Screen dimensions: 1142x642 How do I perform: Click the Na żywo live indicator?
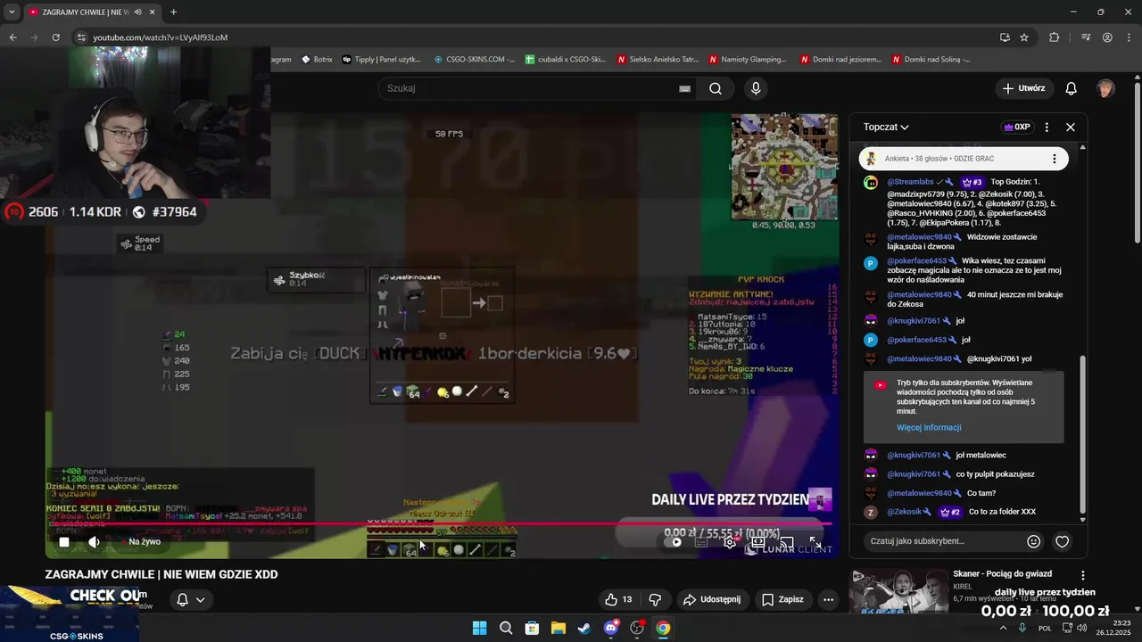145,541
